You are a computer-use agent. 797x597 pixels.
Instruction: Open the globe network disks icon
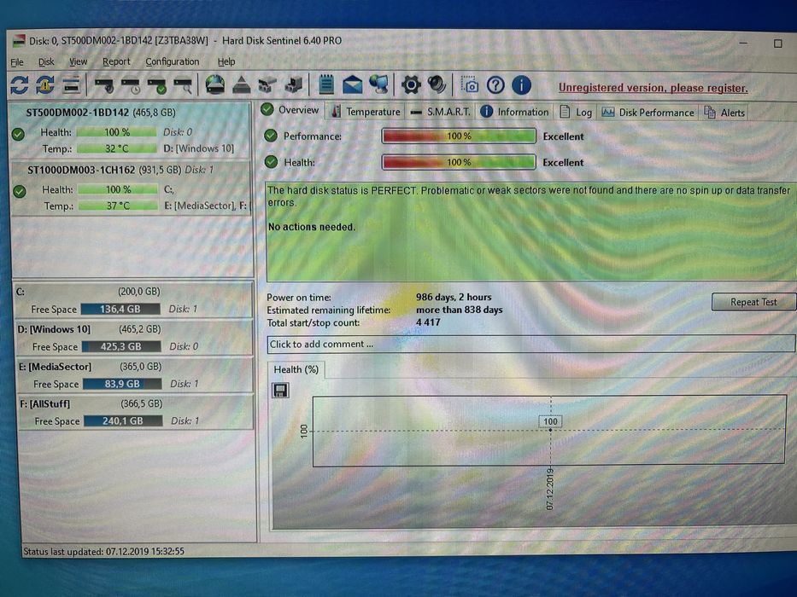(x=215, y=84)
